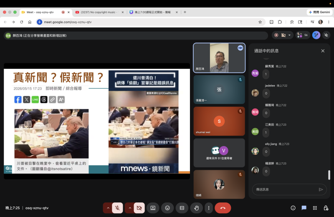Click the camera effects off icon

coord(283,35)
